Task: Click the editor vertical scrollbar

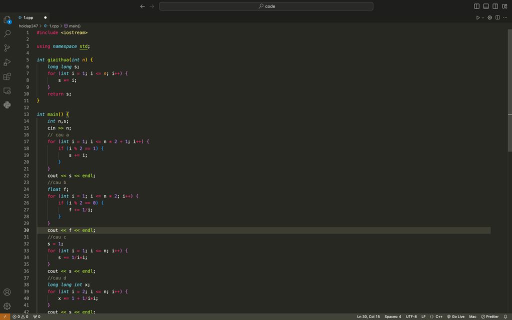Action: [509, 90]
